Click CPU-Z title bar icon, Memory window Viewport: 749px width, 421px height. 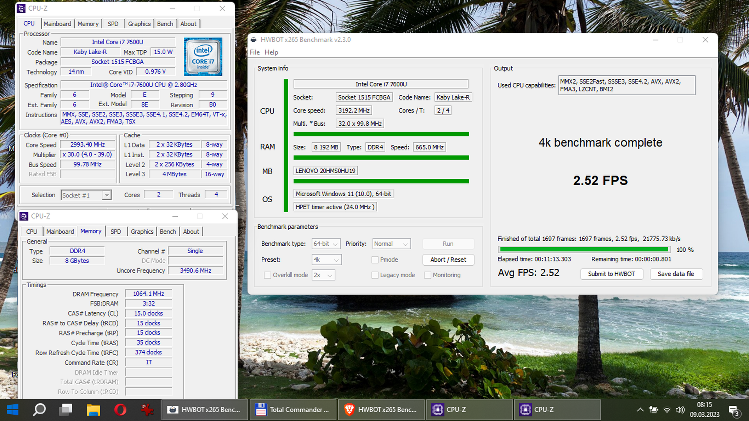coord(24,216)
